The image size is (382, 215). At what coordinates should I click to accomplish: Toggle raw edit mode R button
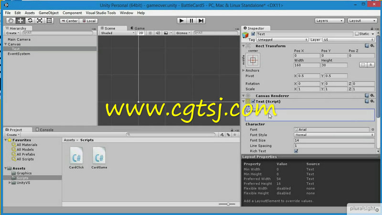click(x=371, y=65)
